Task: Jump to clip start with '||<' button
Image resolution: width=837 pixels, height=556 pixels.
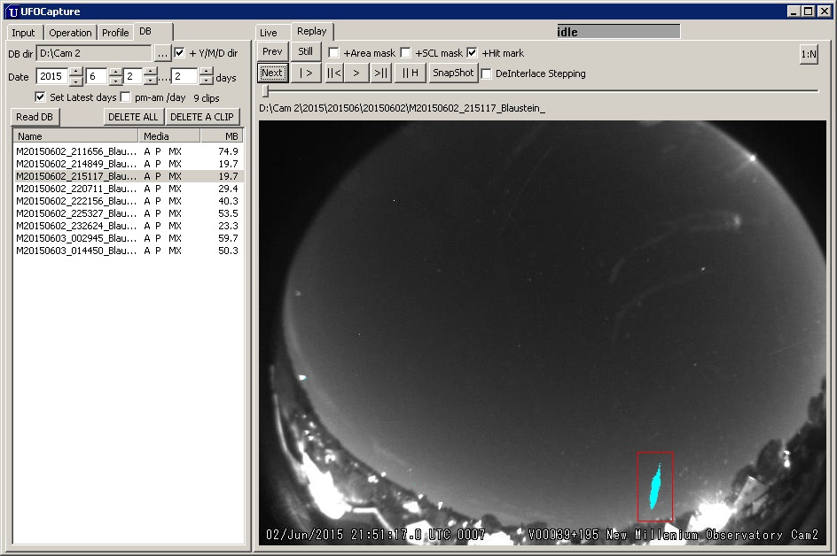Action: pos(333,73)
